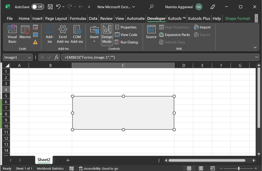Open control Properties

click(125, 27)
